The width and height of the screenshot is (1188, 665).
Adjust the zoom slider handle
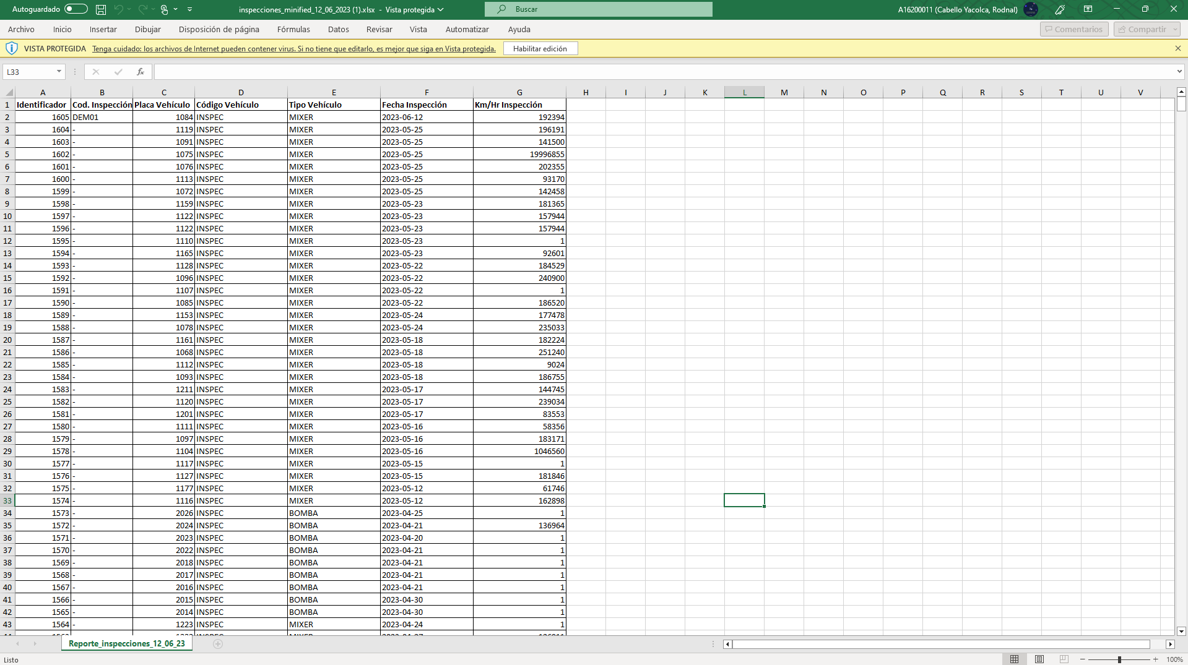[x=1119, y=659]
